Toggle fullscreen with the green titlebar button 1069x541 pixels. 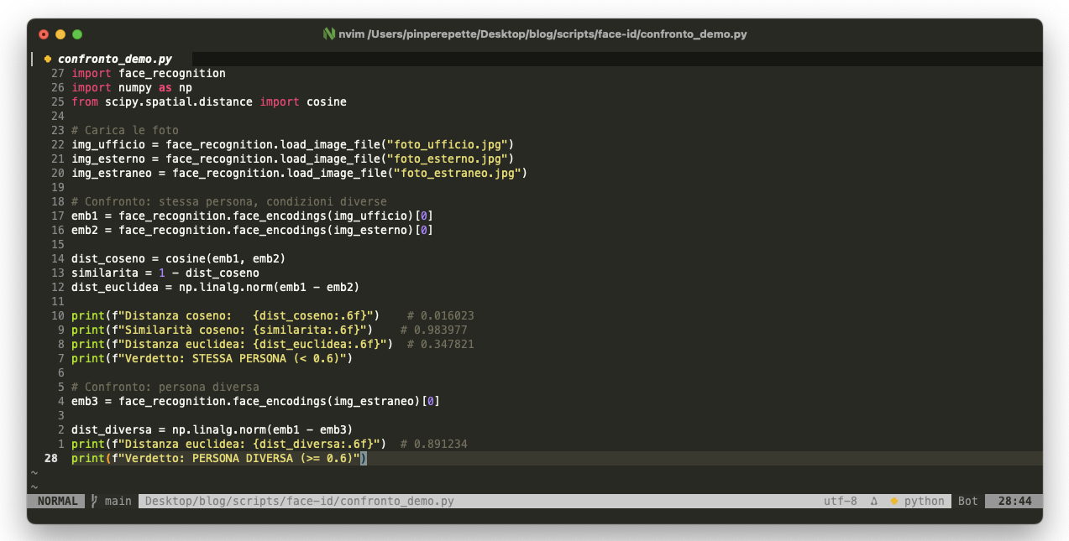(76, 34)
